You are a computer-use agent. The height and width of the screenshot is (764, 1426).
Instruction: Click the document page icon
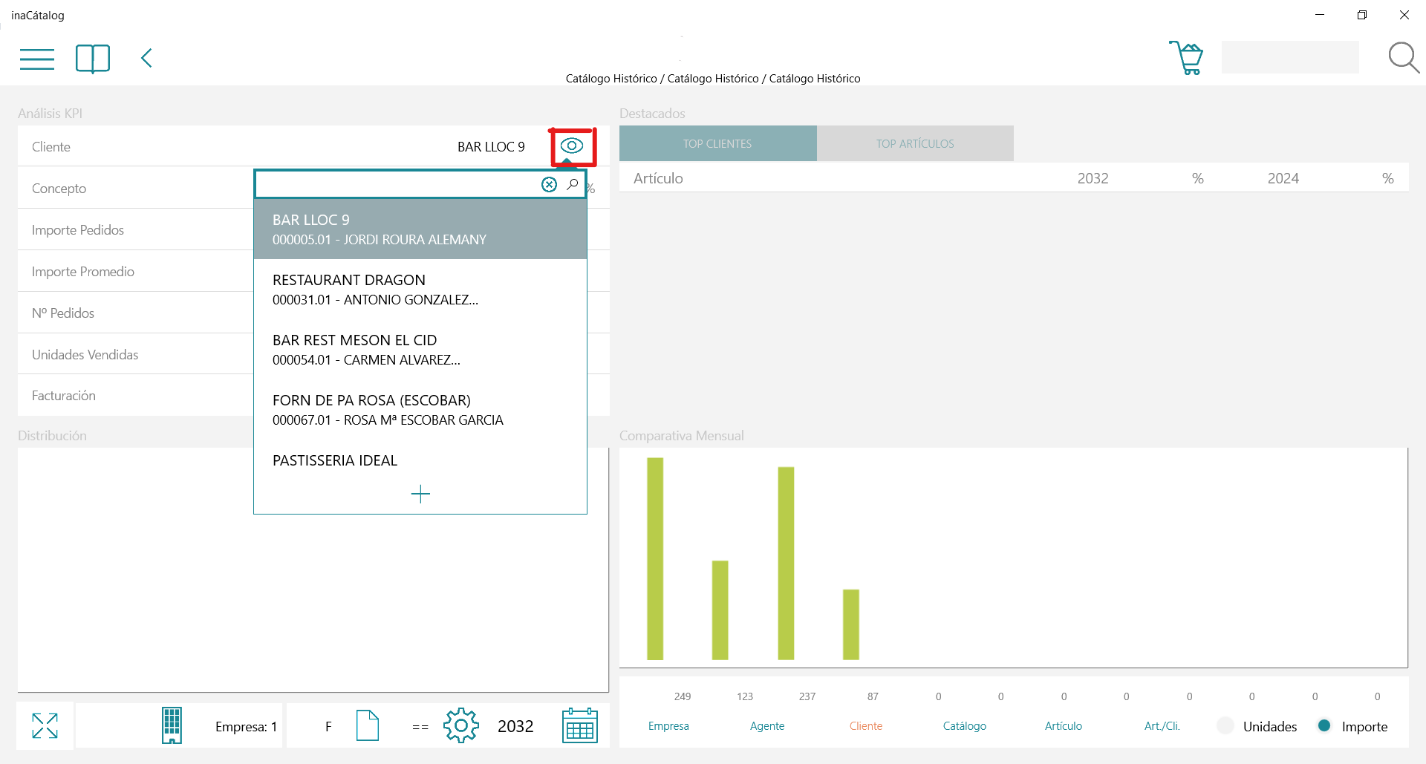(368, 725)
